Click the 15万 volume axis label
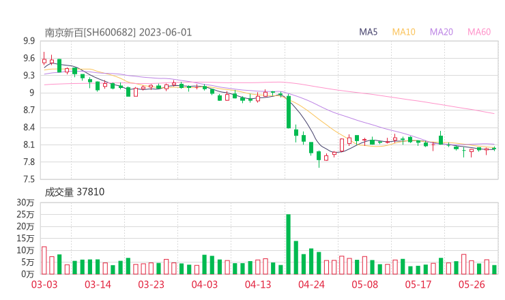This screenshot has height=300, width=505. [x=25, y=238]
